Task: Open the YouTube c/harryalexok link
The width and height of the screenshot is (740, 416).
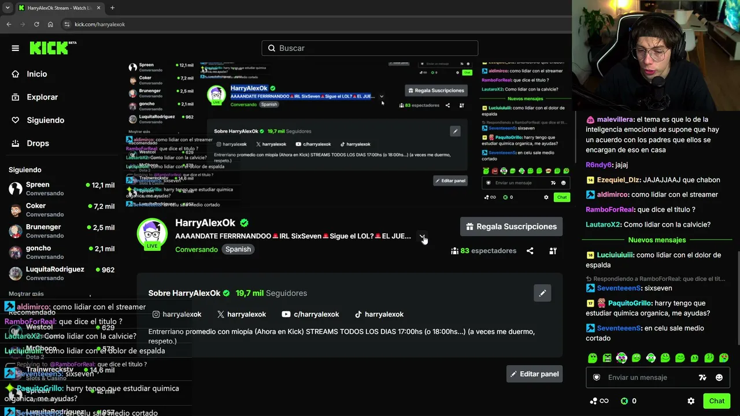Action: point(310,314)
